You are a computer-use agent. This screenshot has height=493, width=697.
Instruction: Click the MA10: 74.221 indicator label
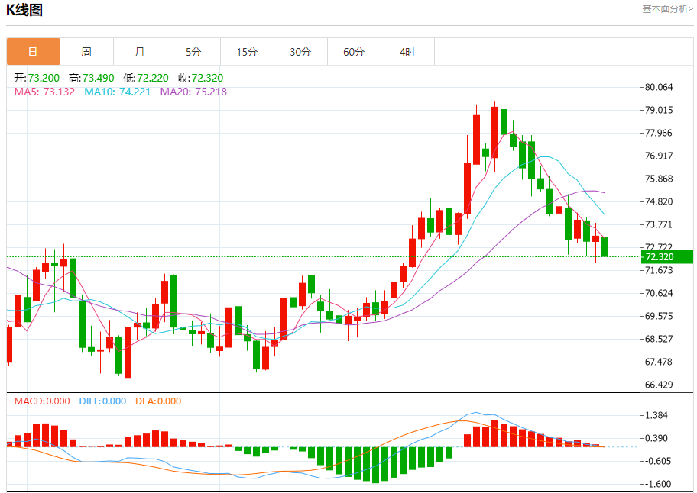coord(118,92)
